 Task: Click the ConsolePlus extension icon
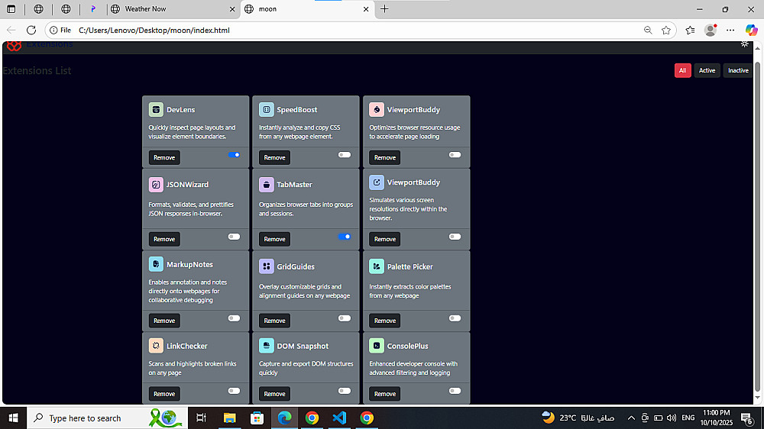377,346
